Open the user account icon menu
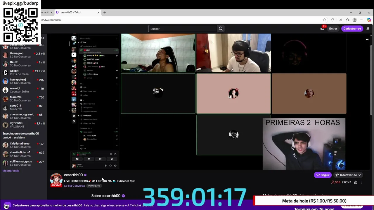Image resolution: width=374 pixels, height=210 pixels. [368, 29]
